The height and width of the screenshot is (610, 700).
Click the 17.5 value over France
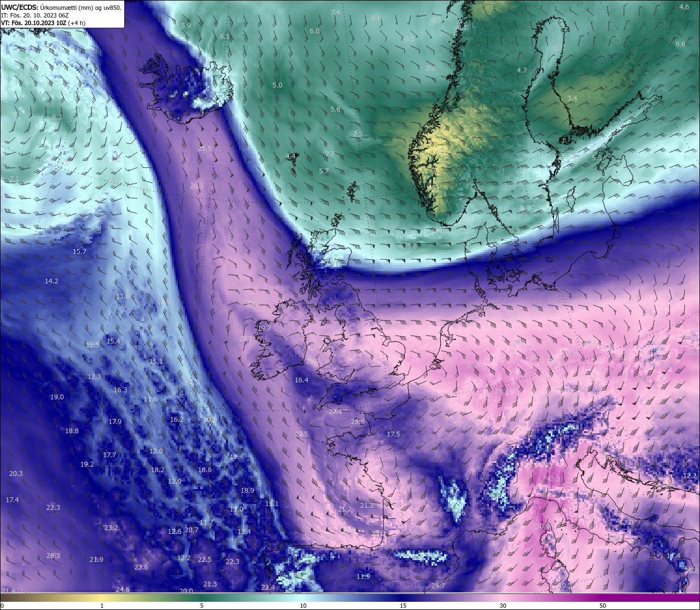coord(393,434)
